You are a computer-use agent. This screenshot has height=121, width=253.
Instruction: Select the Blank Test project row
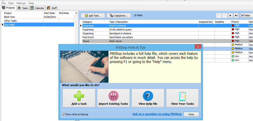39,17
